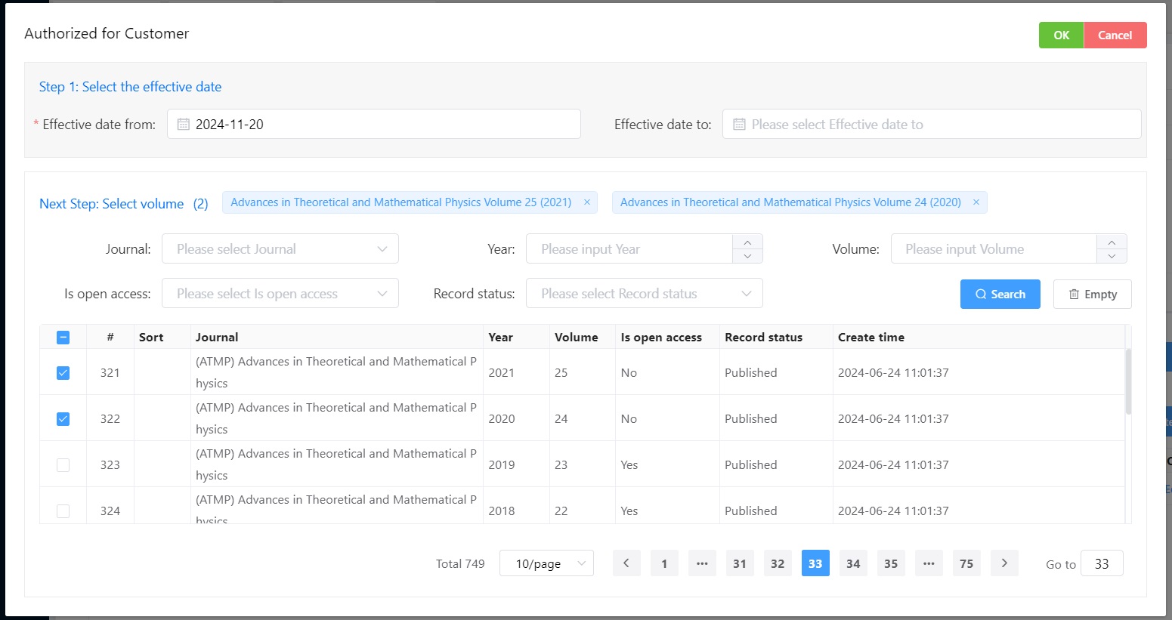Increase the Year value with up arrow

point(747,242)
